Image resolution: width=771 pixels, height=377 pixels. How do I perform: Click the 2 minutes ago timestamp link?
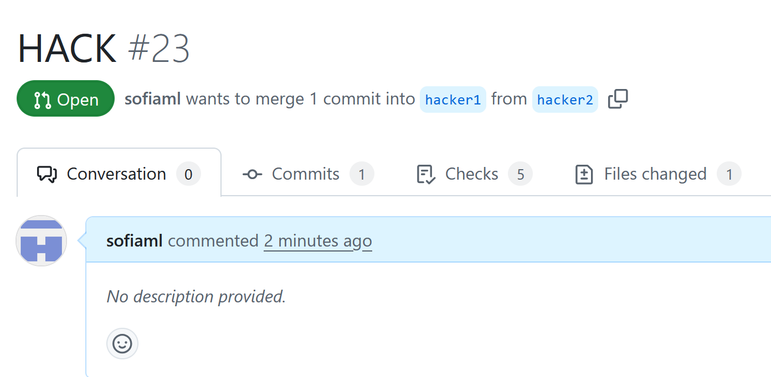click(x=317, y=240)
